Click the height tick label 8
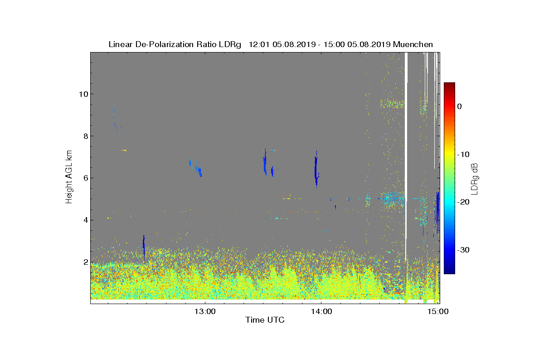The height and width of the screenshot is (362, 544). (85, 136)
